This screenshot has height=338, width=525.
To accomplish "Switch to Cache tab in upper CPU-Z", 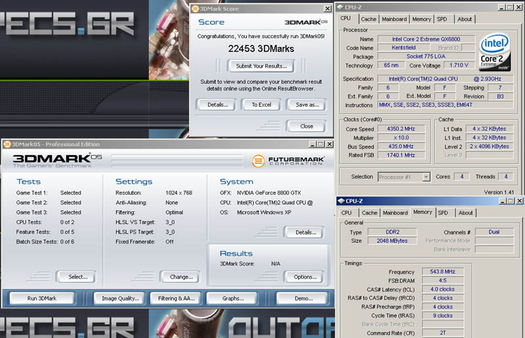I will pos(369,20).
